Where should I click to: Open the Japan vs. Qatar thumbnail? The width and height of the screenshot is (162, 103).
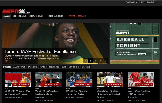pos(79,79)
